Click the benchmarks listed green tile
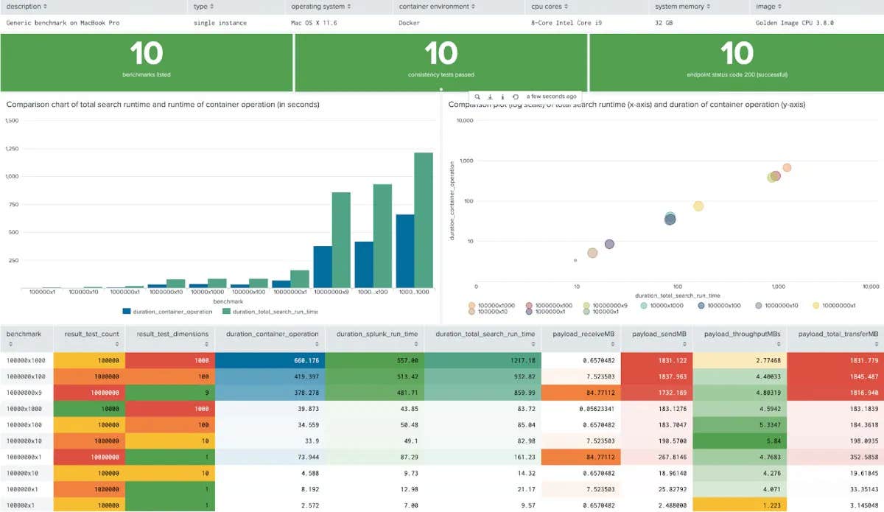 [147, 60]
